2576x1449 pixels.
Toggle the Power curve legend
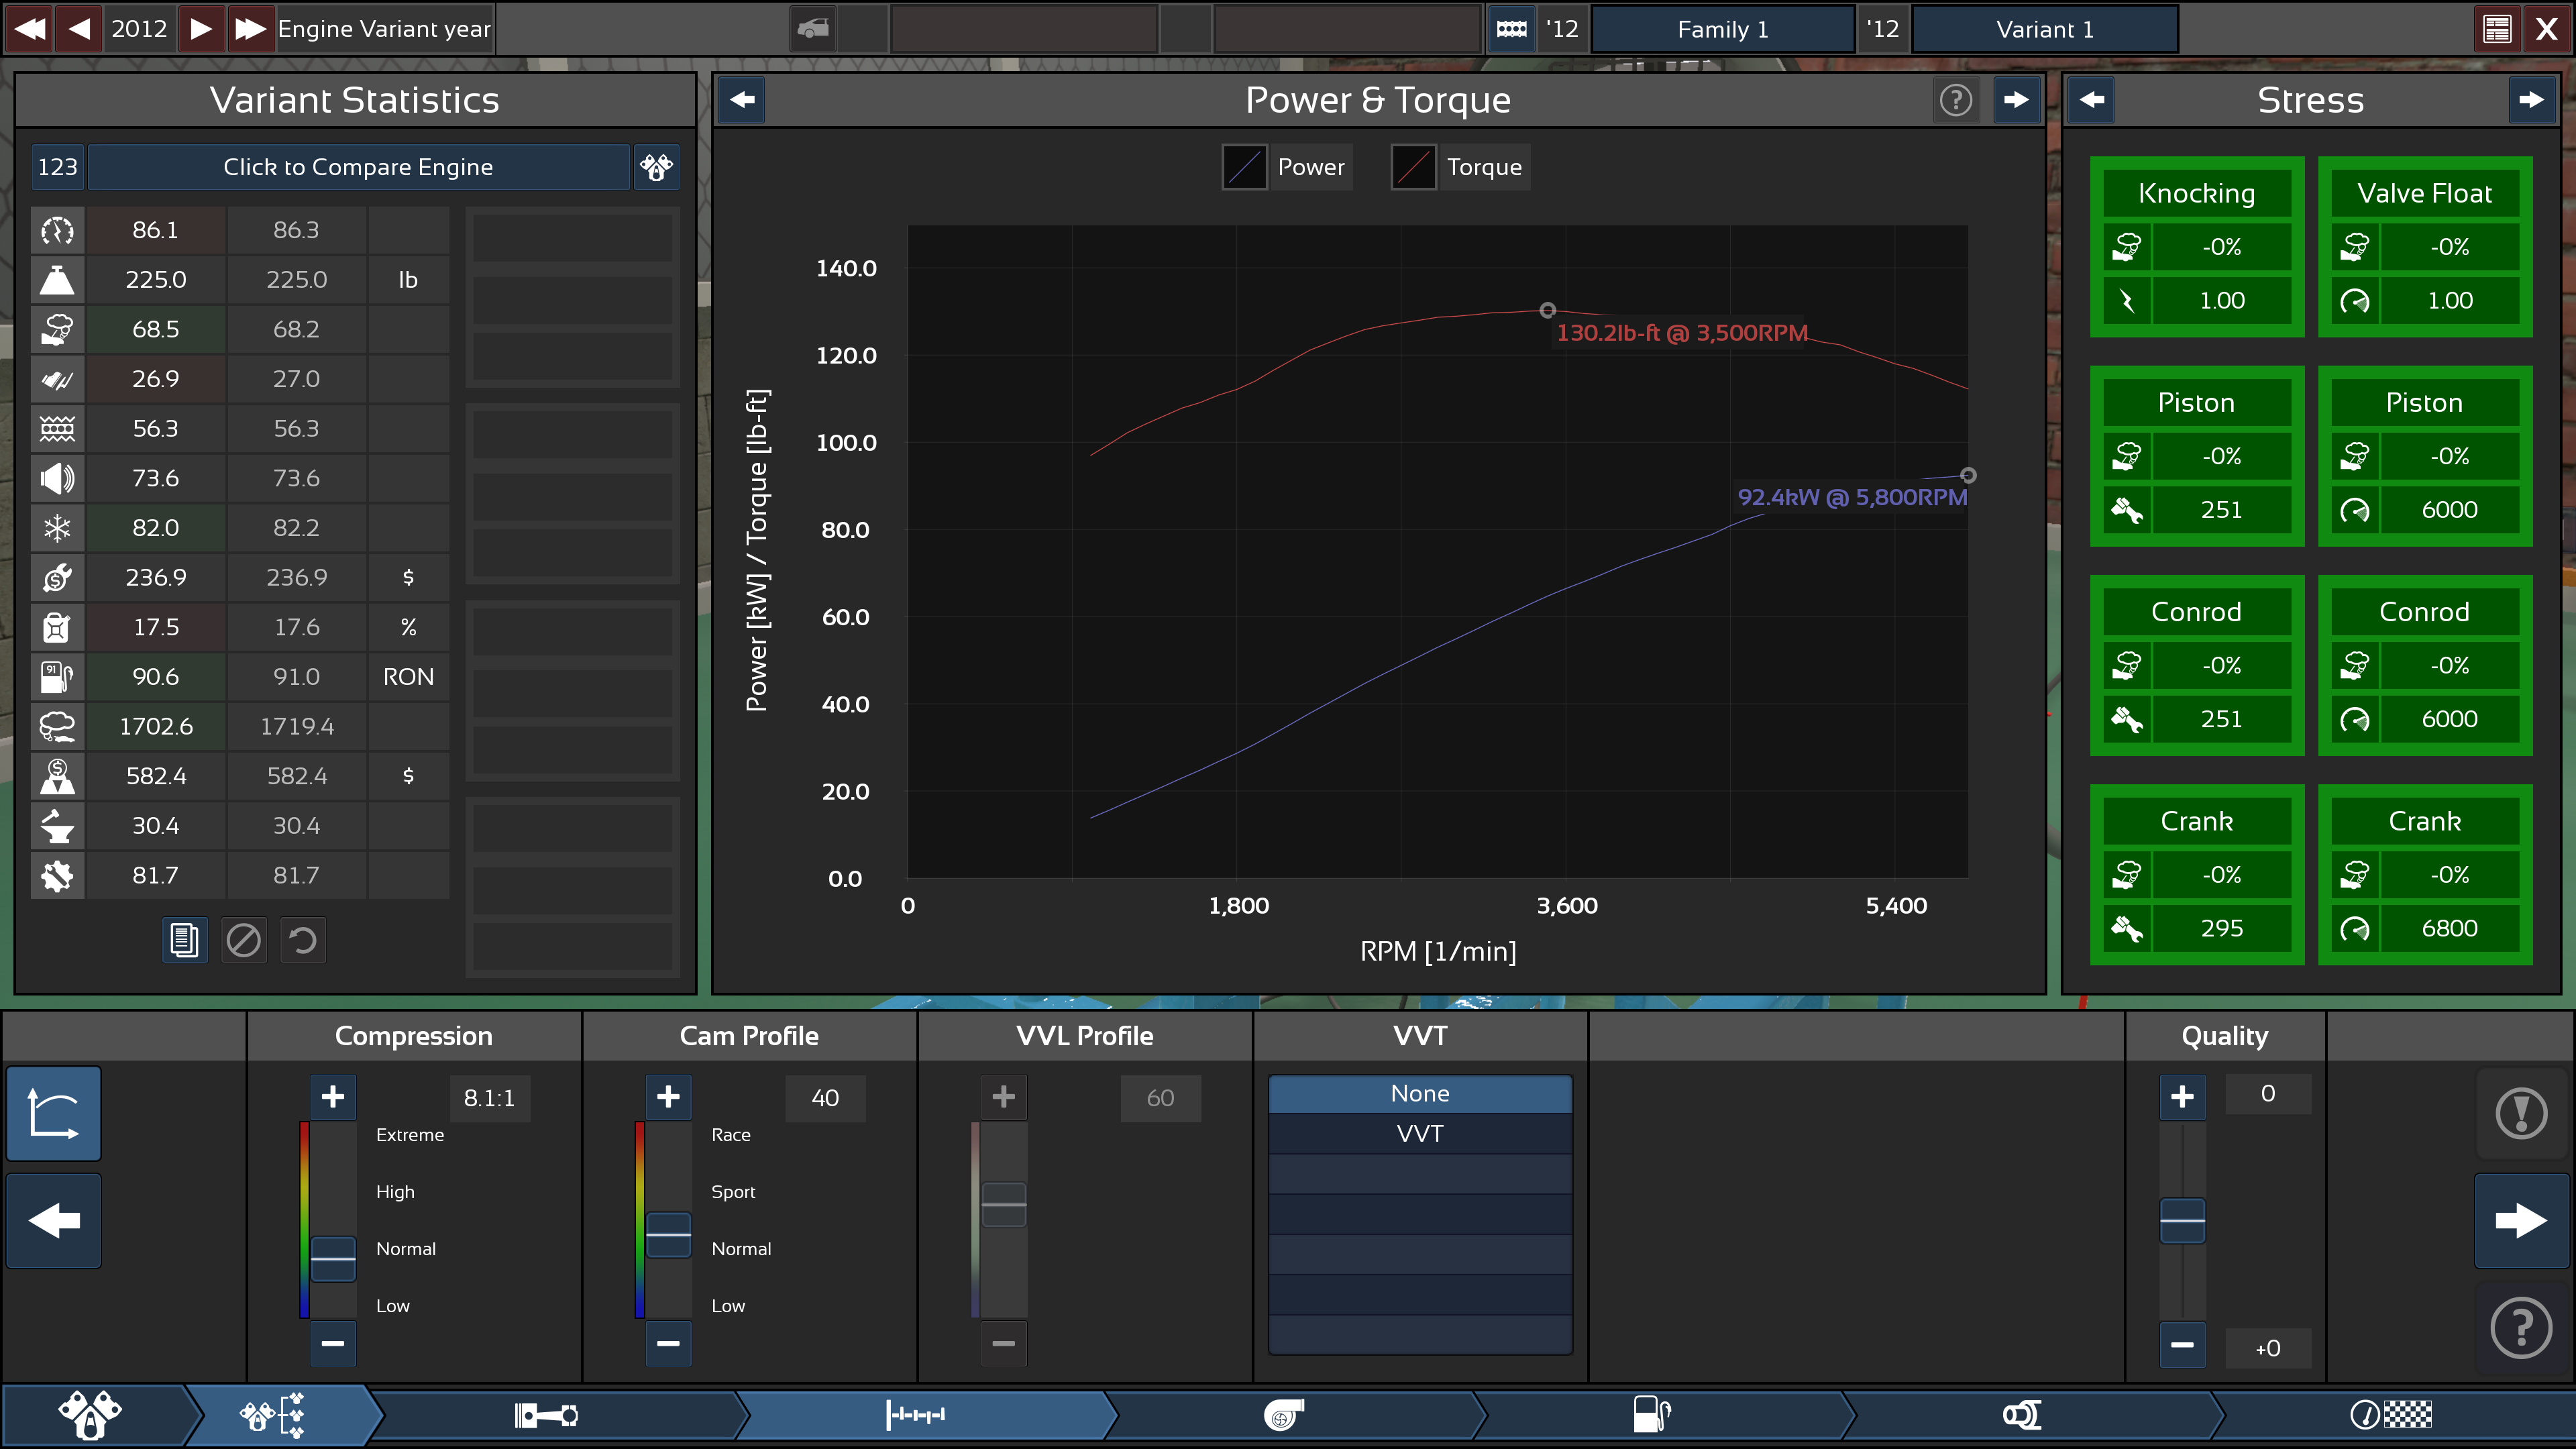point(1286,167)
